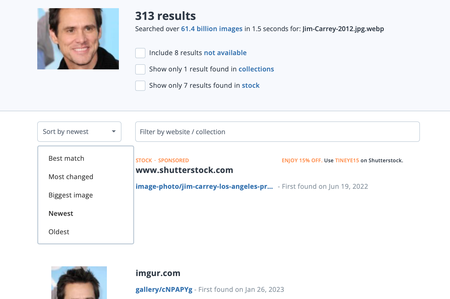The width and height of the screenshot is (450, 299).
Task: Open the Sort by newest dropdown
Action: click(x=79, y=132)
